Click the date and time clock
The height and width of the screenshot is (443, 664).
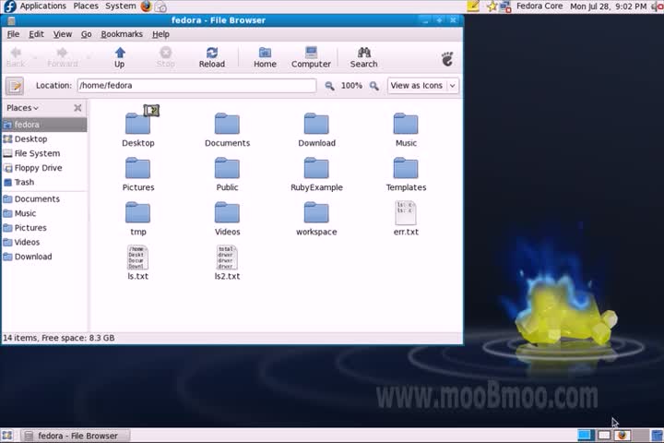608,6
